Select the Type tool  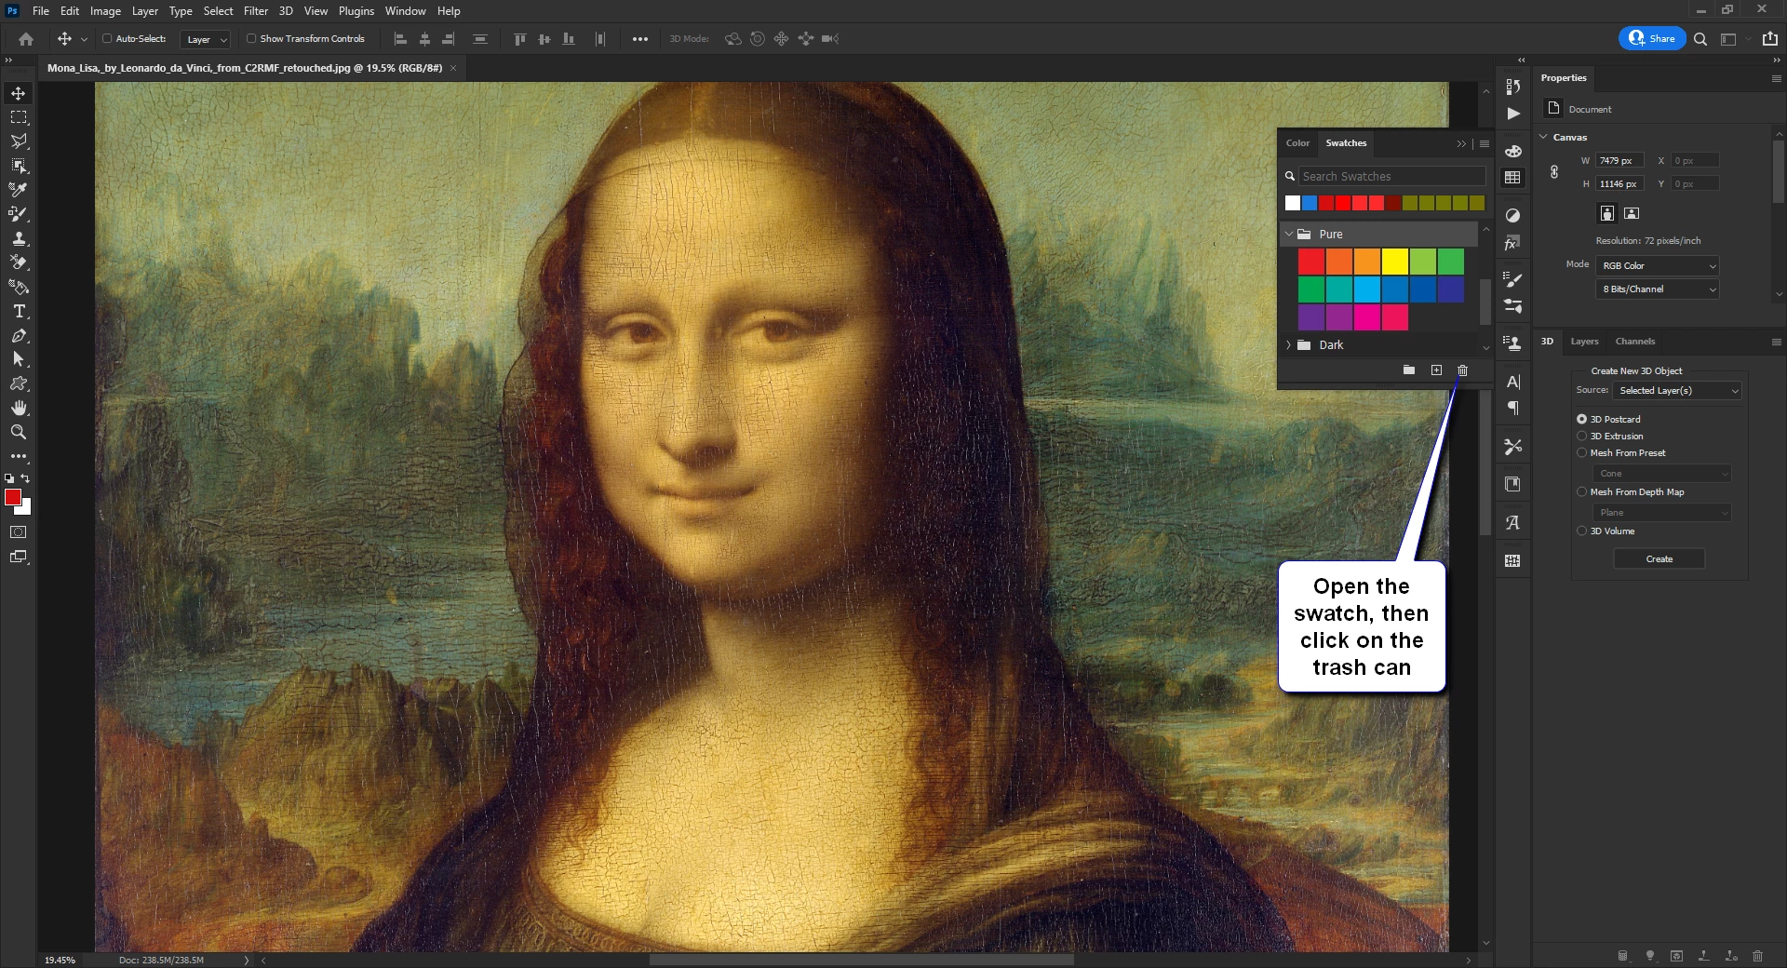(19, 311)
